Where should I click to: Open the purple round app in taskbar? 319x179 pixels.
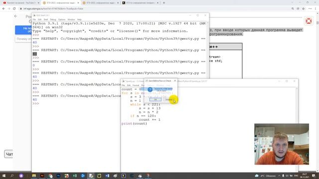pyautogui.click(x=21, y=176)
